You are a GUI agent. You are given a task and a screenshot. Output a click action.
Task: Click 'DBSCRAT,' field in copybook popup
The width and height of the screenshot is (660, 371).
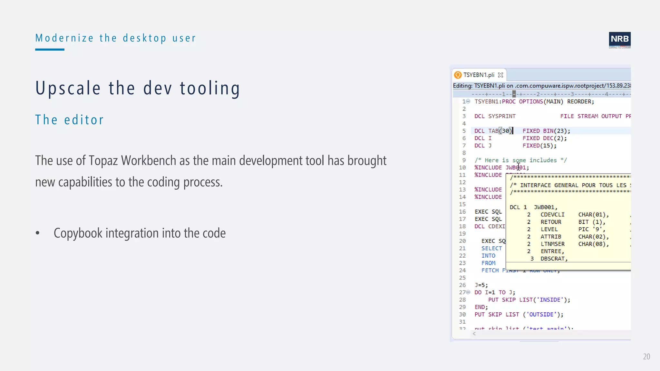554,259
